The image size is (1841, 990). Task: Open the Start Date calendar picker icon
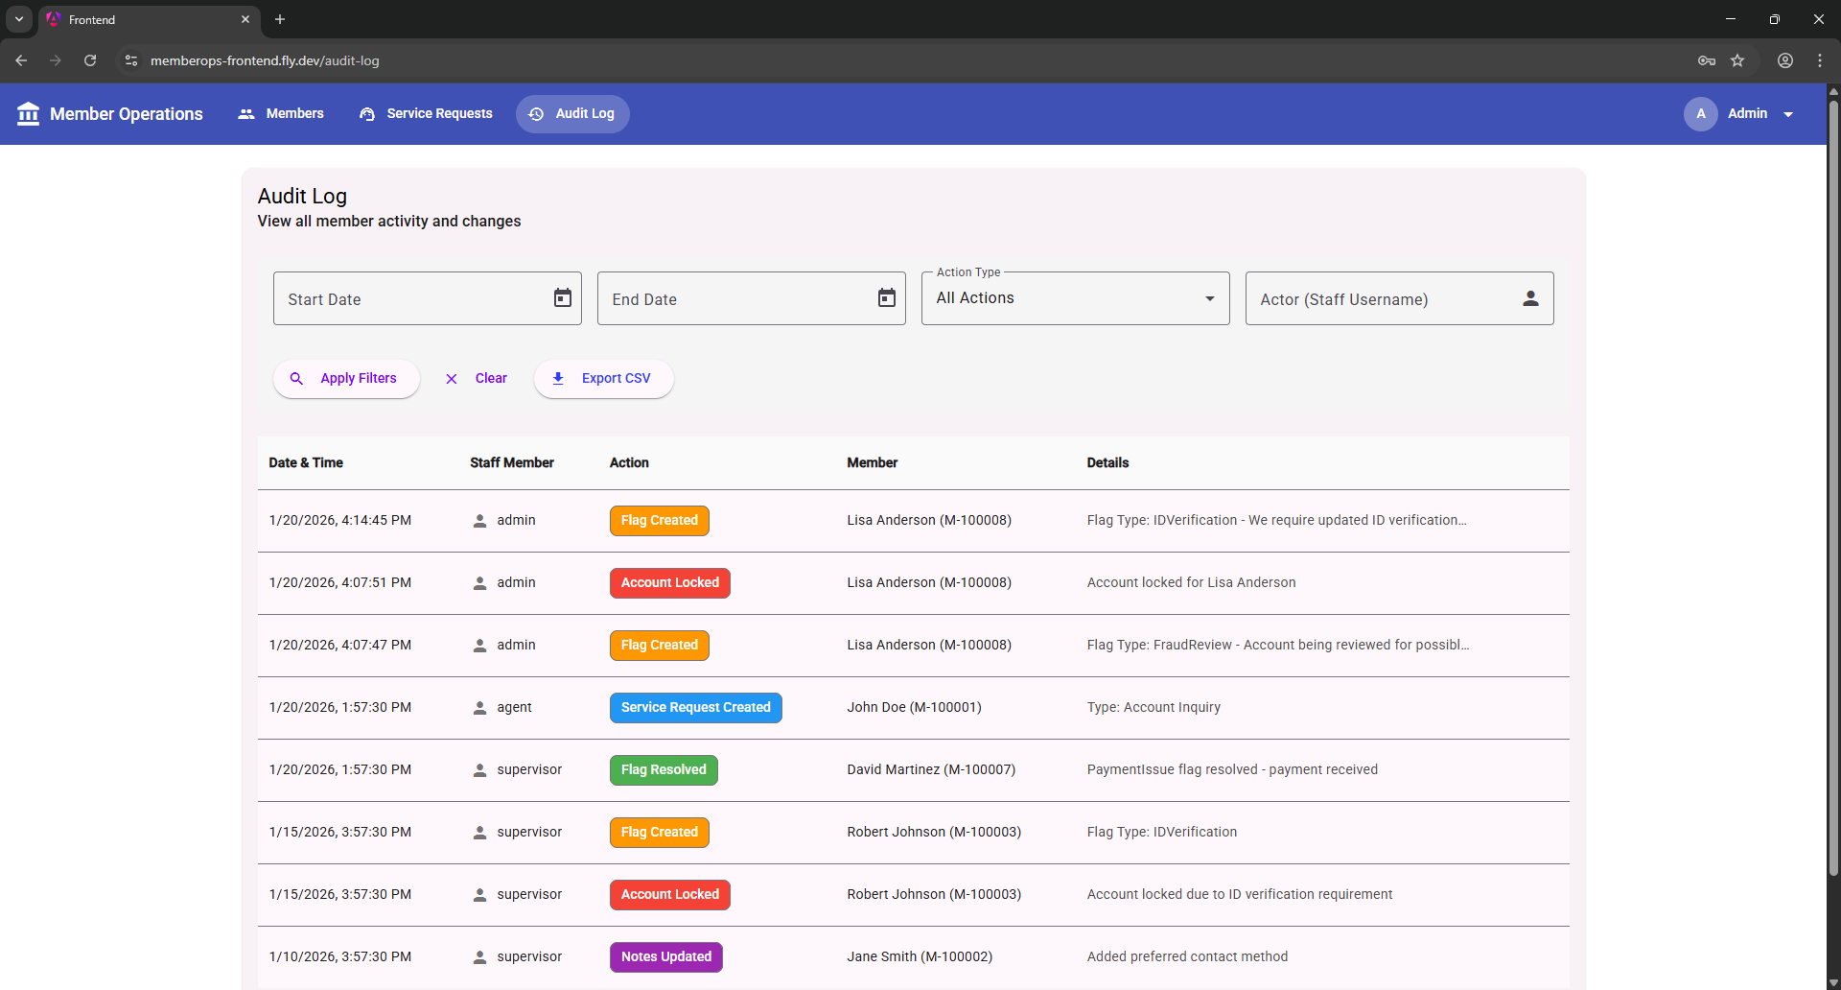pos(562,298)
